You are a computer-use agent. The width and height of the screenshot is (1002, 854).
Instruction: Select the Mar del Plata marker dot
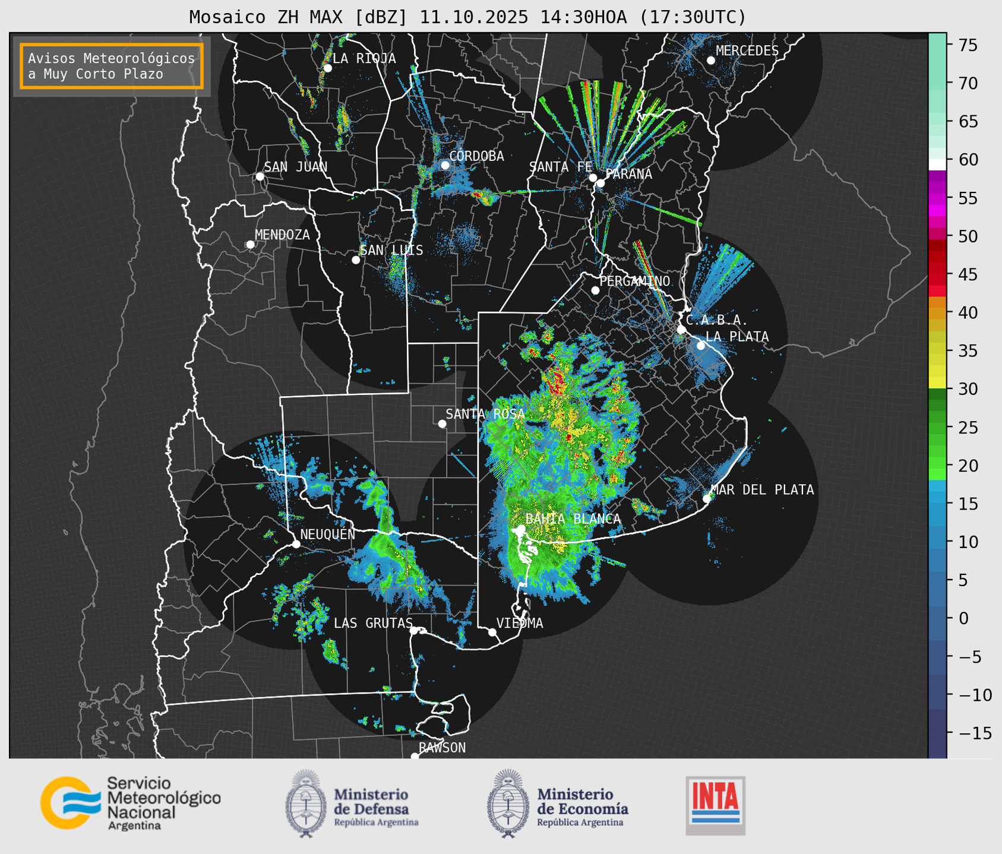706,498
